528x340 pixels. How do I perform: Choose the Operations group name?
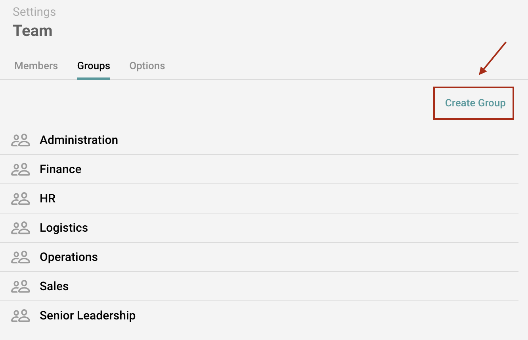(x=69, y=257)
